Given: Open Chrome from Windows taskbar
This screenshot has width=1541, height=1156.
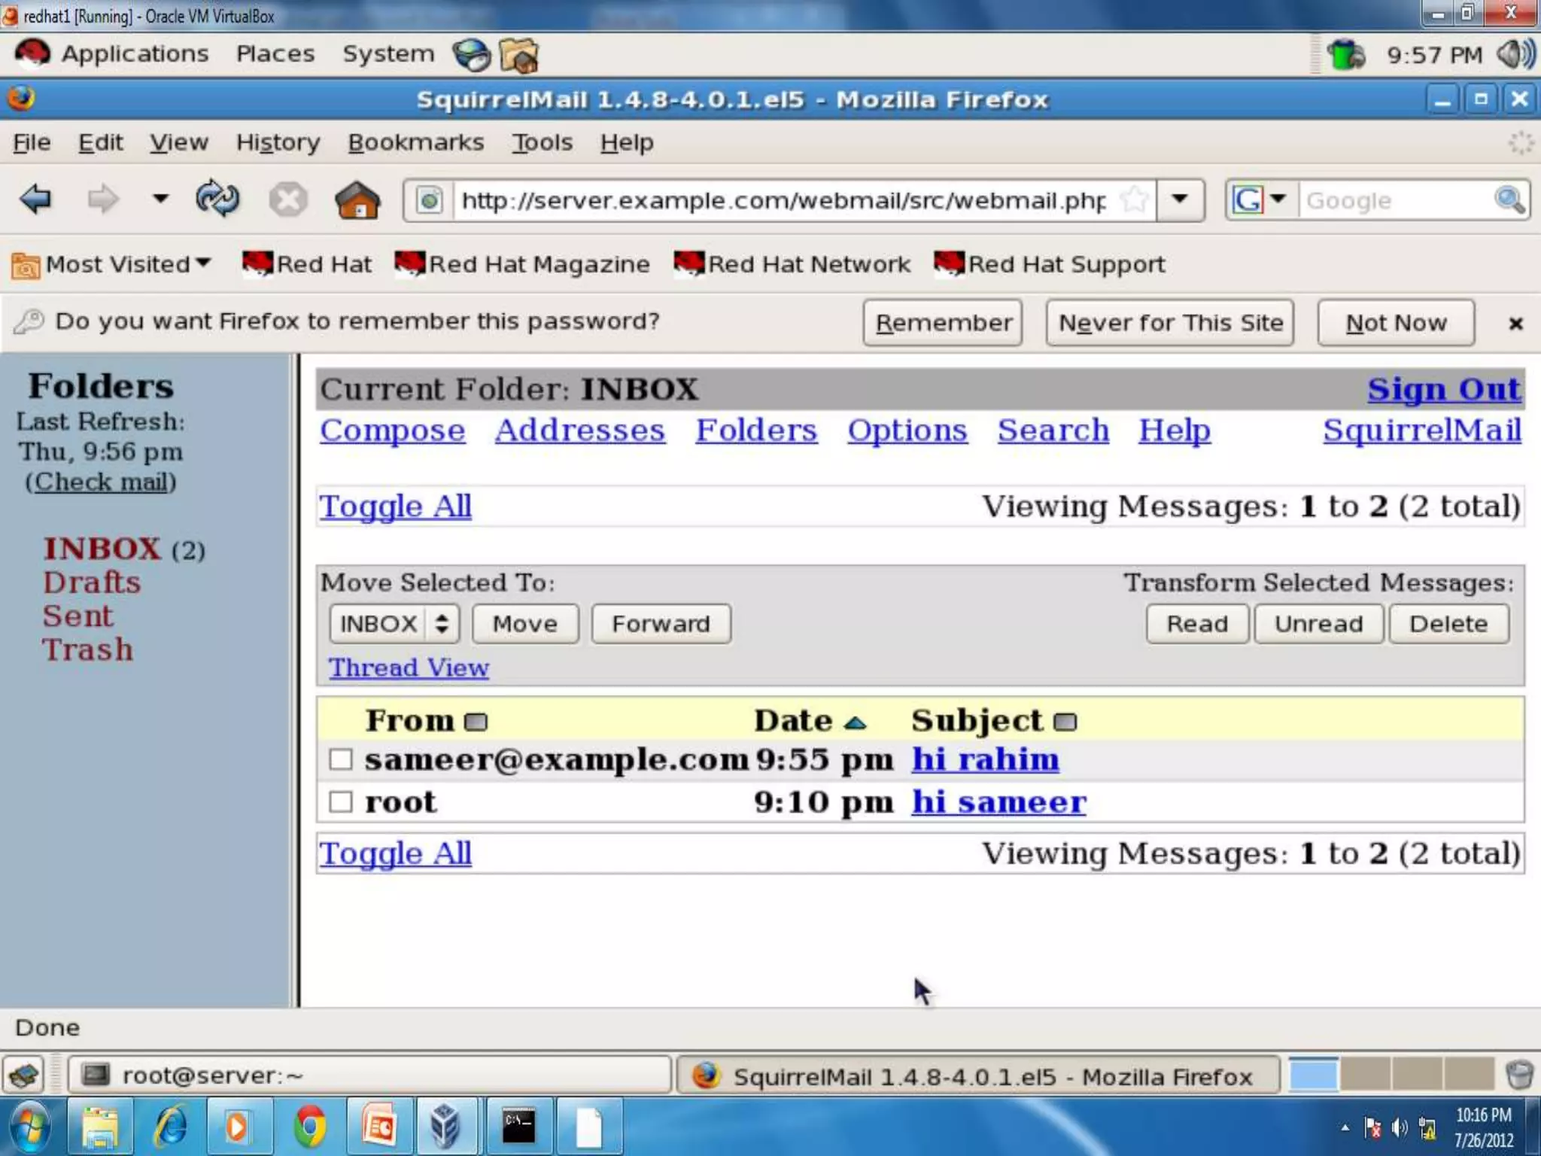Looking at the screenshot, I should (x=310, y=1127).
